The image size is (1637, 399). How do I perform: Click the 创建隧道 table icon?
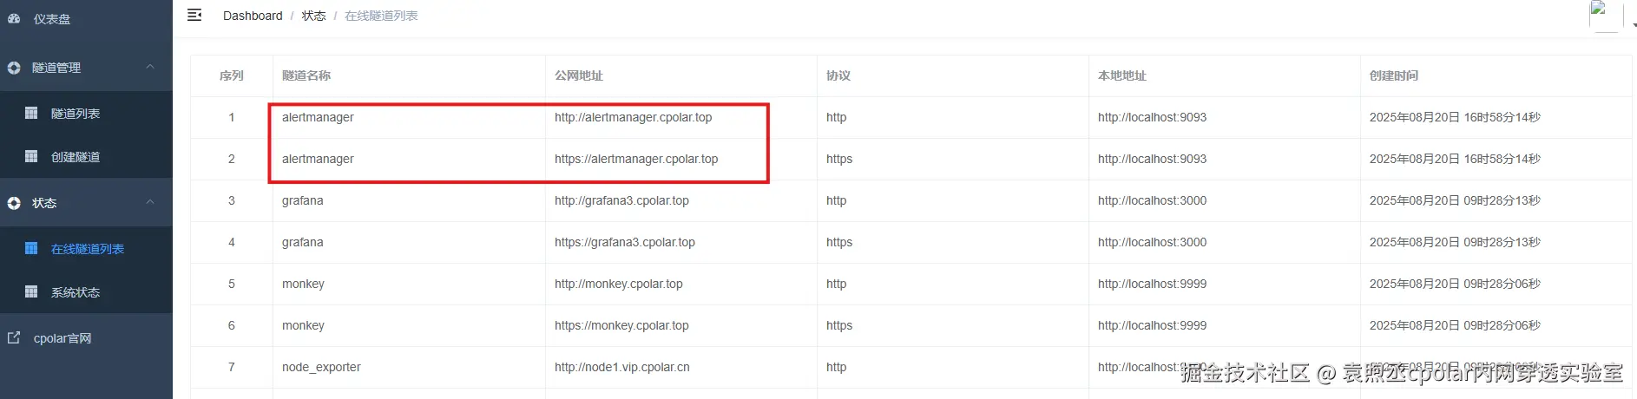[x=31, y=156]
